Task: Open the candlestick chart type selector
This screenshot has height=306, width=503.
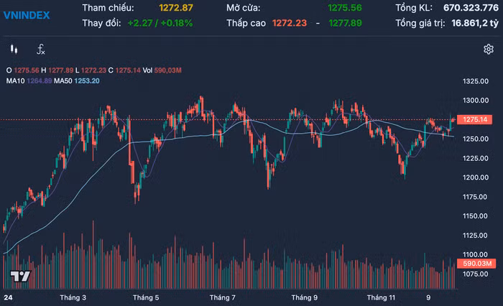Action: tap(13, 50)
